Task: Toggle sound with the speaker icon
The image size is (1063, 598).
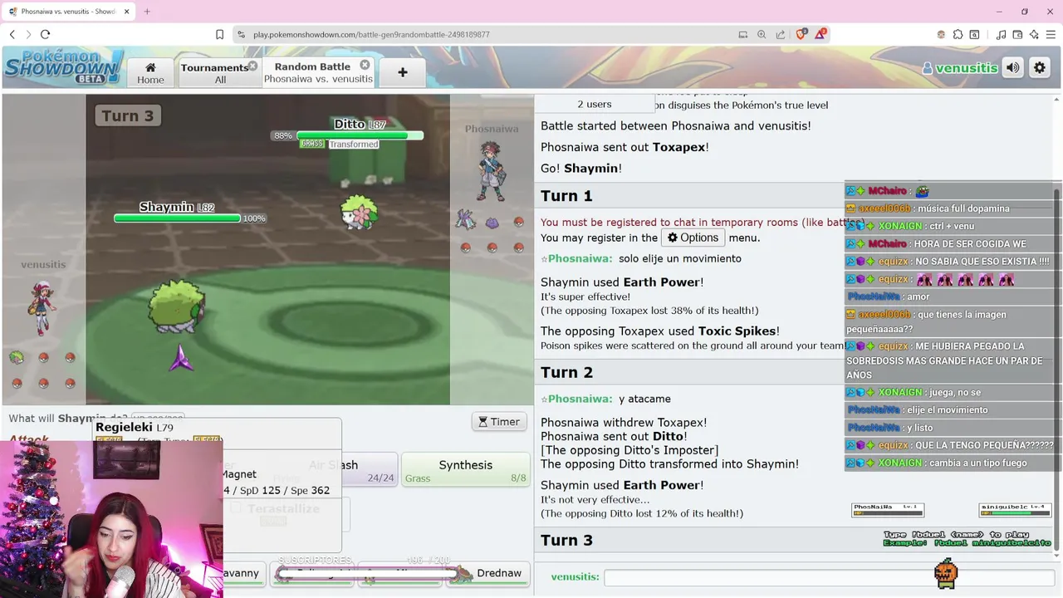Action: coord(1013,68)
